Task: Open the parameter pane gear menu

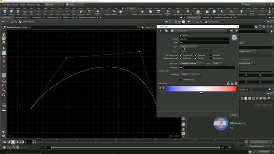Action: 256,27
